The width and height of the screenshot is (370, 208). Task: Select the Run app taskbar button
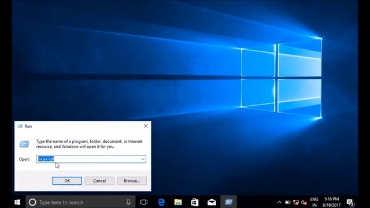click(228, 202)
